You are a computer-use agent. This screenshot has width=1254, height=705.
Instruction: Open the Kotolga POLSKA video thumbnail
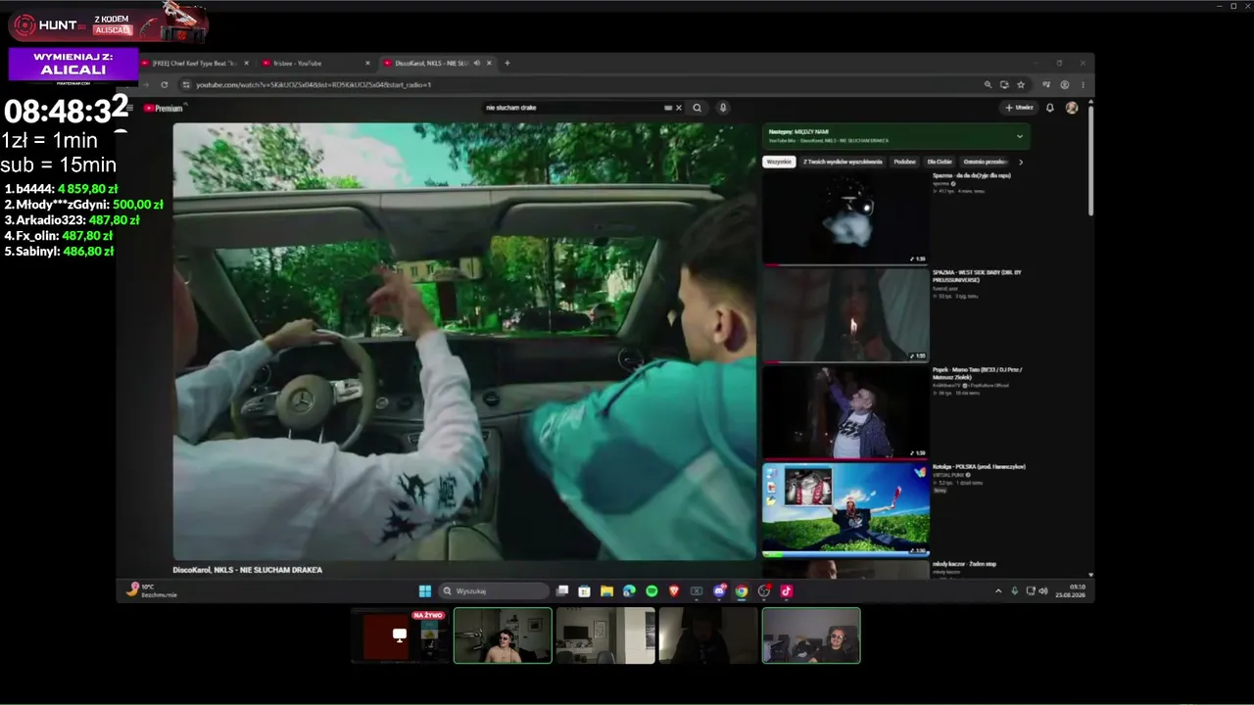click(845, 509)
